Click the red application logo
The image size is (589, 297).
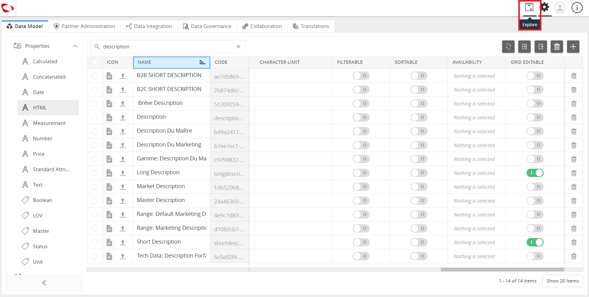(7, 8)
